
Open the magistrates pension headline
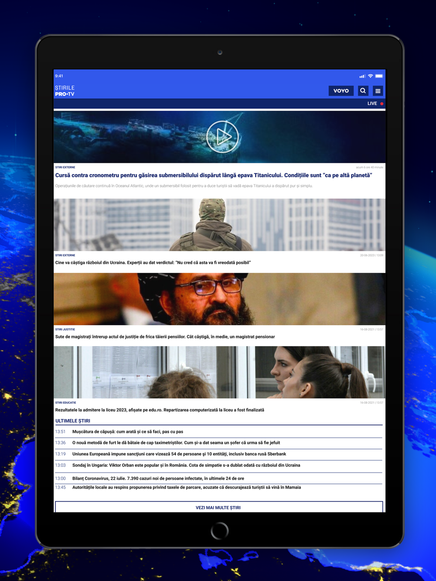[x=165, y=337]
